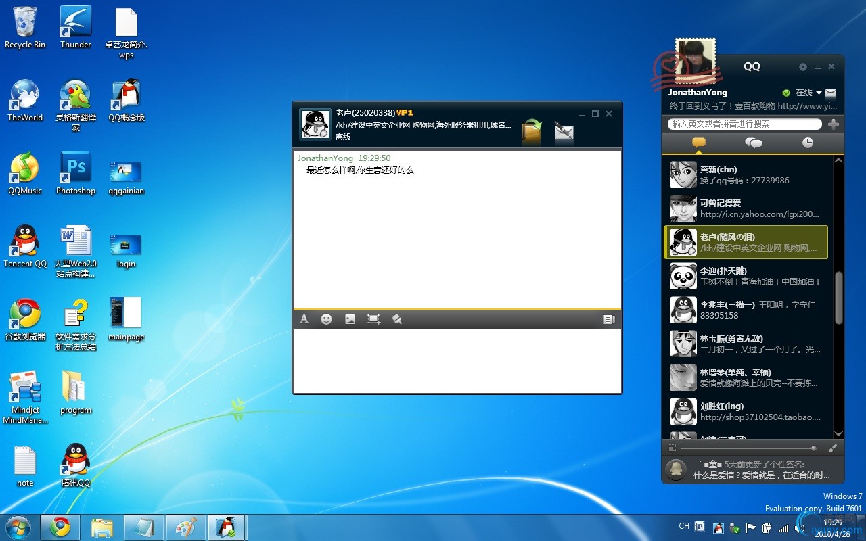
Task: Open 灵格斯翻译家 parrot shortcut
Action: [76, 105]
